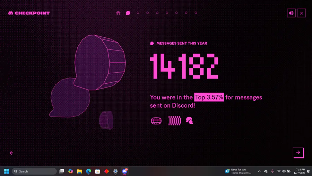312x176 pixels.
Task: Select the messages chat bubble slide icon
Action: 128,13
